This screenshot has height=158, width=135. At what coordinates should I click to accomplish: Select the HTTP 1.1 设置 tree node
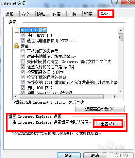click(x=34, y=30)
